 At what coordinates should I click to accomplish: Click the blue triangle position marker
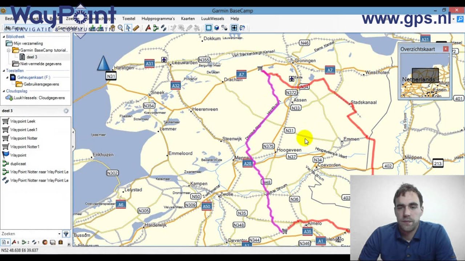(x=104, y=63)
